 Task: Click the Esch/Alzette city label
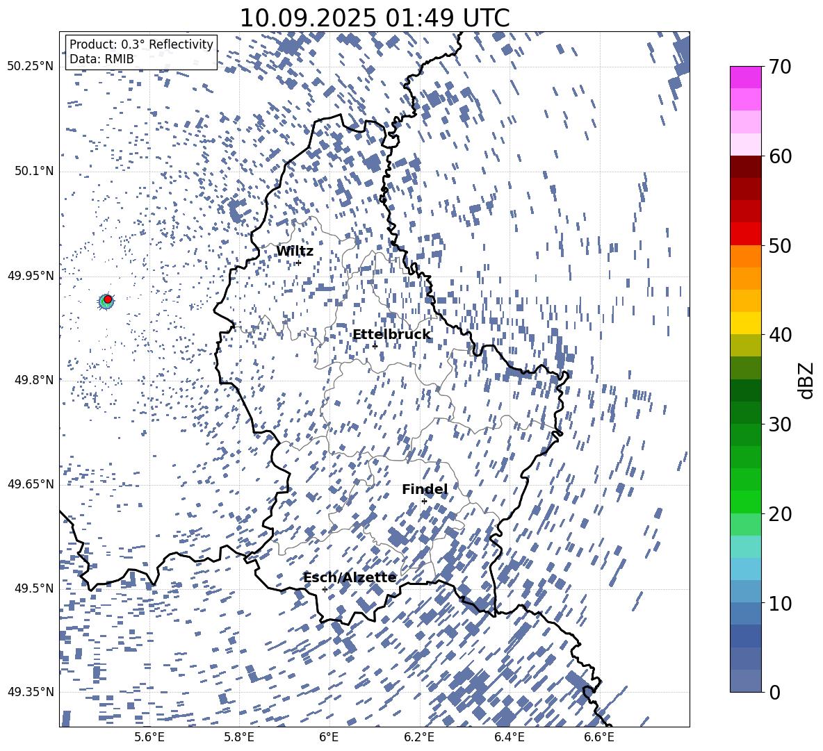coord(350,577)
